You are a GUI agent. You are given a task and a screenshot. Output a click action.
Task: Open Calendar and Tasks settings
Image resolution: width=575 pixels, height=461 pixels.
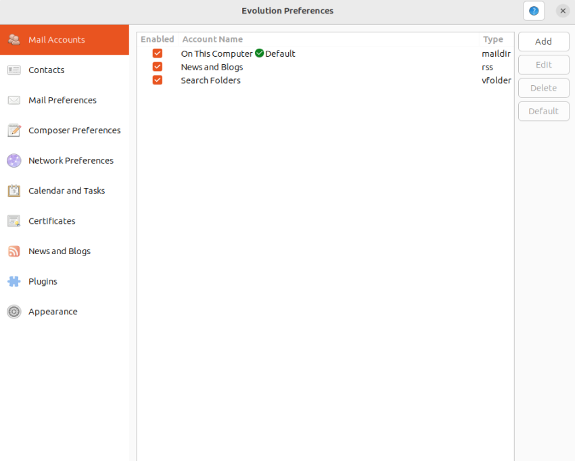pos(64,191)
